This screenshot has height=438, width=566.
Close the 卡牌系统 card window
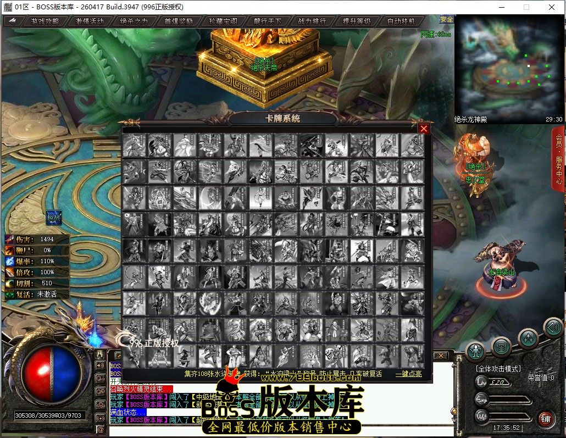tap(424, 129)
